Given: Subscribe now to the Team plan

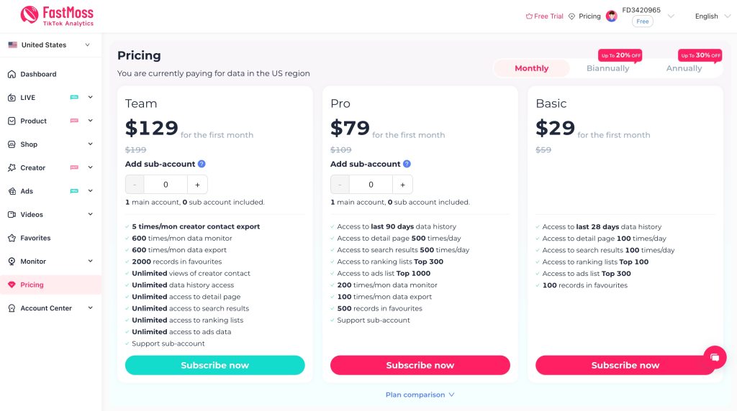Looking at the screenshot, I should click(214, 365).
